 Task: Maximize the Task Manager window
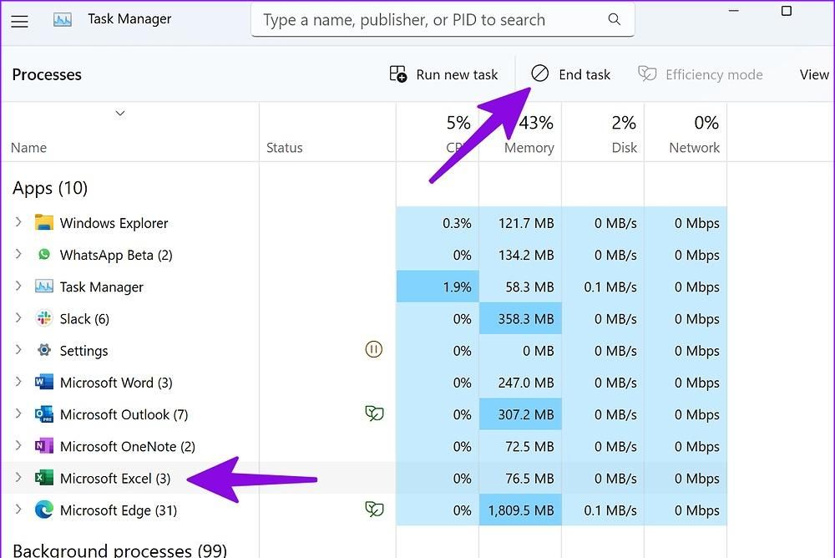coord(787,11)
